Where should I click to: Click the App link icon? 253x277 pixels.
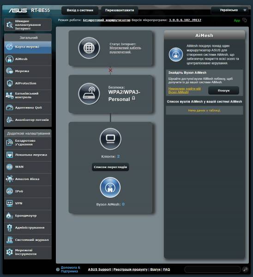click(237, 20)
